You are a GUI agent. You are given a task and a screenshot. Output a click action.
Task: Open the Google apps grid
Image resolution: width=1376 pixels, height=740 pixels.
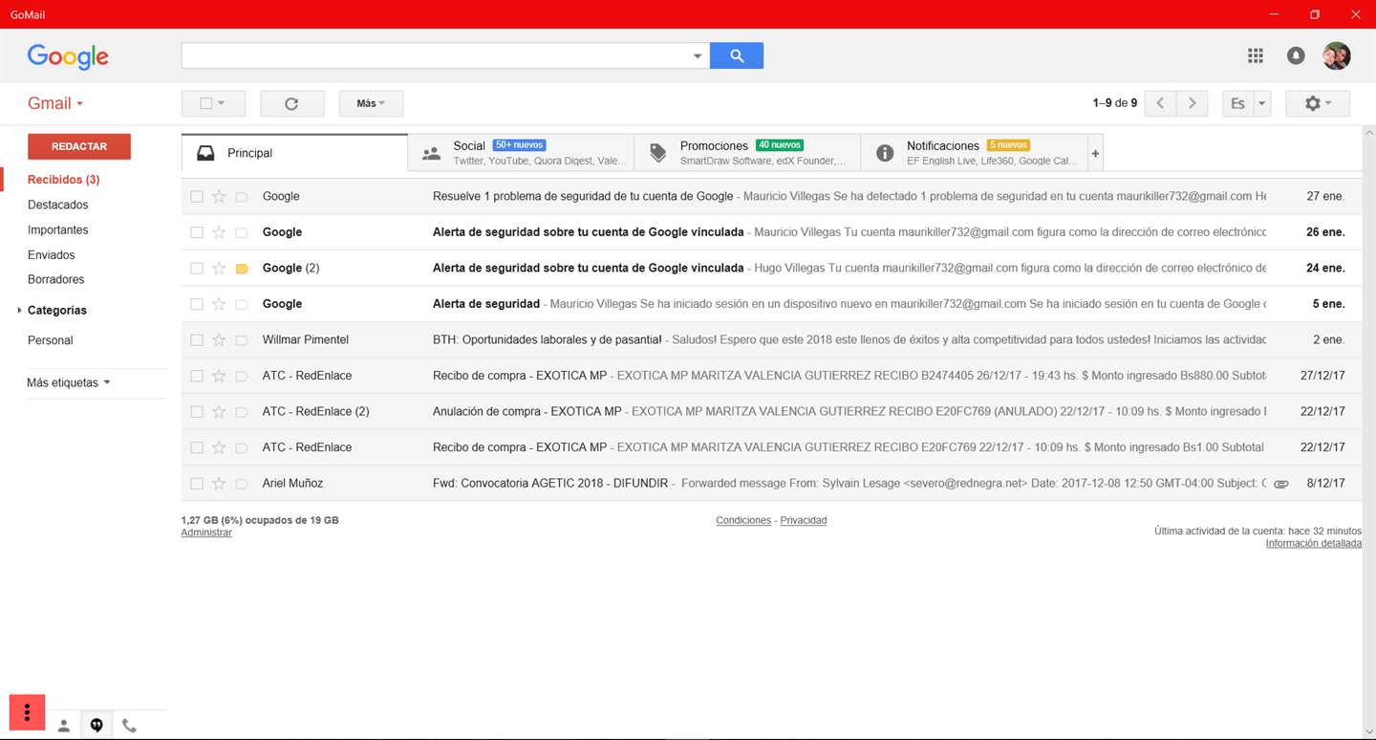click(1256, 55)
